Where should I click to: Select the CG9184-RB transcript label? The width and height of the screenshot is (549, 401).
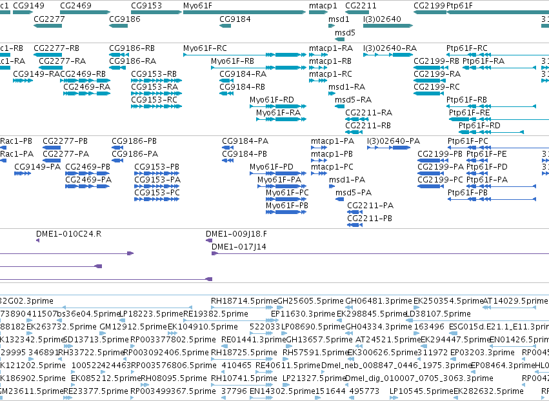(x=243, y=87)
